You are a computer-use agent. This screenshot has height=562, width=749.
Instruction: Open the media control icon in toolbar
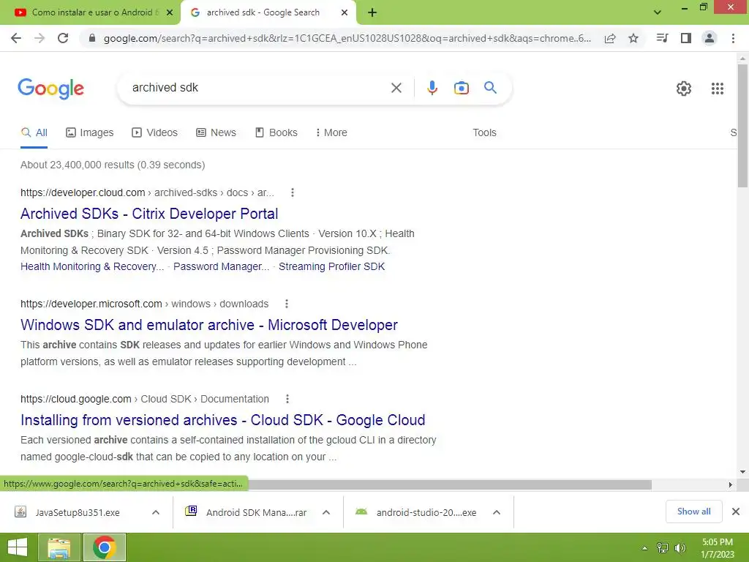tap(662, 38)
